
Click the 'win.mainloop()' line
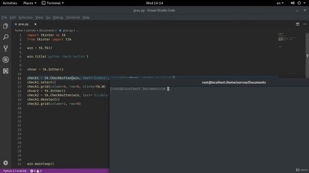pyautogui.click(x=41, y=164)
